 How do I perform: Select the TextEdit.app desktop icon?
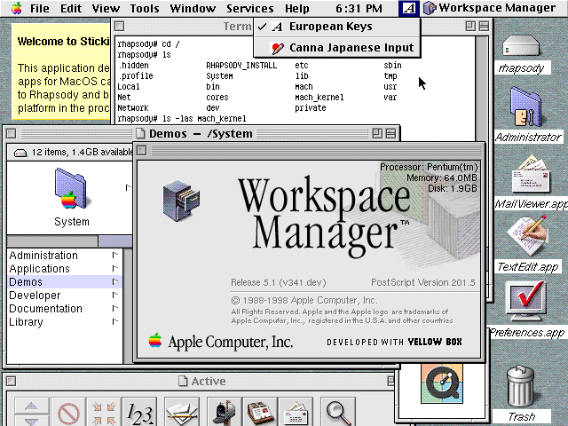527,235
